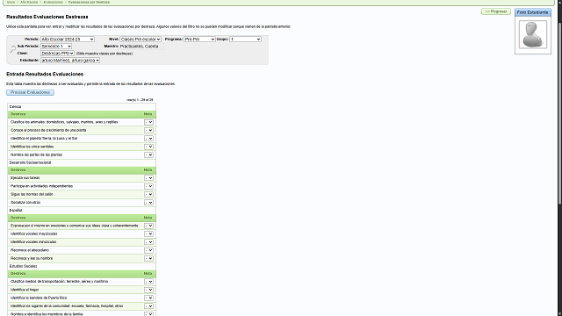Open Nota dropdown for 'Reconoce y lee su nombre'
The height and width of the screenshot is (316, 562).
pos(148,259)
